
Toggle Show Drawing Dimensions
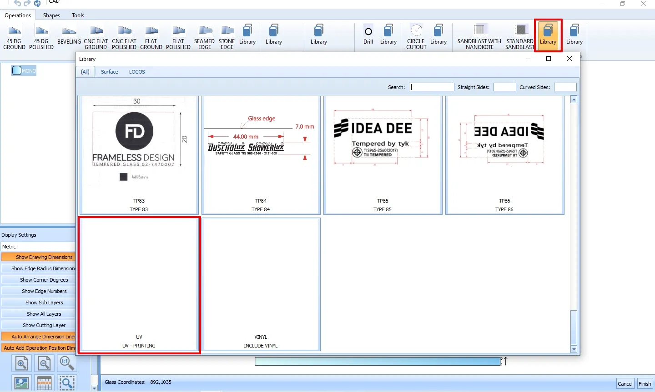[39, 257]
